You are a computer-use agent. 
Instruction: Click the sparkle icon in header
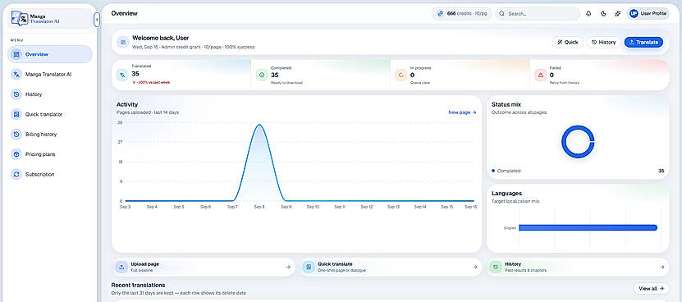618,13
